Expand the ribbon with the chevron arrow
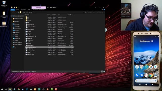Image resolution: width=162 pixels, height=91 pixels. click(102, 10)
